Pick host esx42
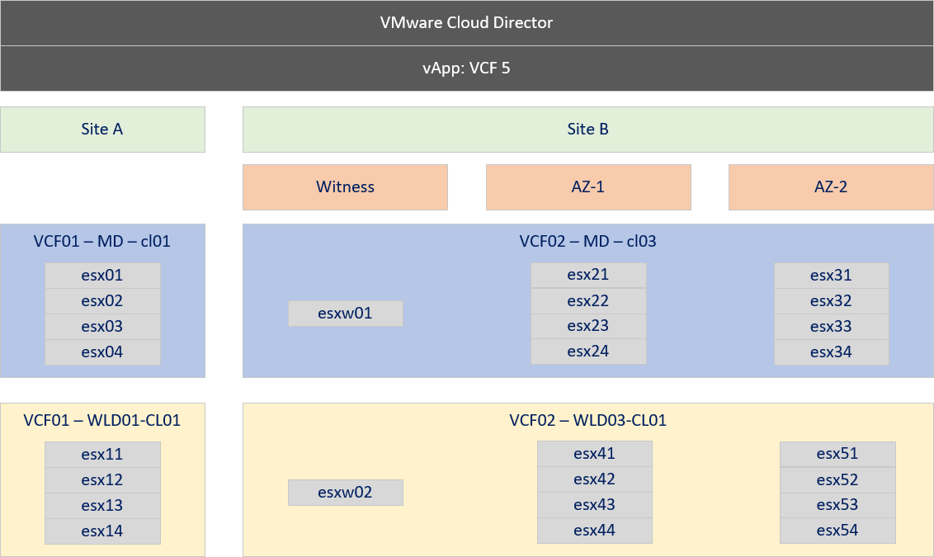Image resolution: width=934 pixels, height=557 pixels. click(594, 479)
